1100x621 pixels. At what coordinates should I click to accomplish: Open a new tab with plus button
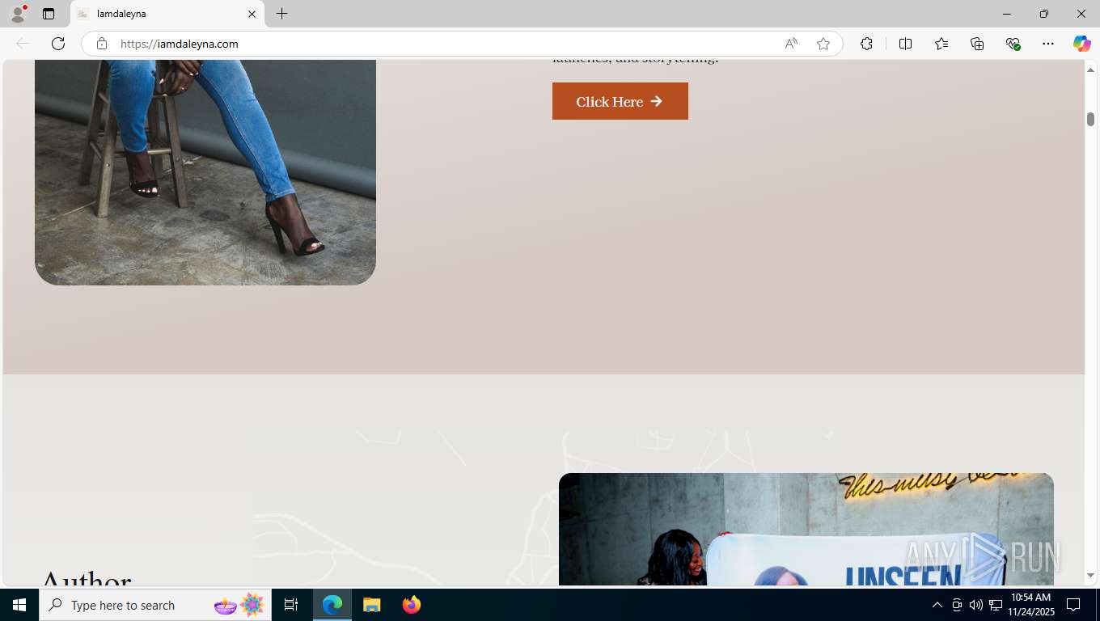point(281,14)
